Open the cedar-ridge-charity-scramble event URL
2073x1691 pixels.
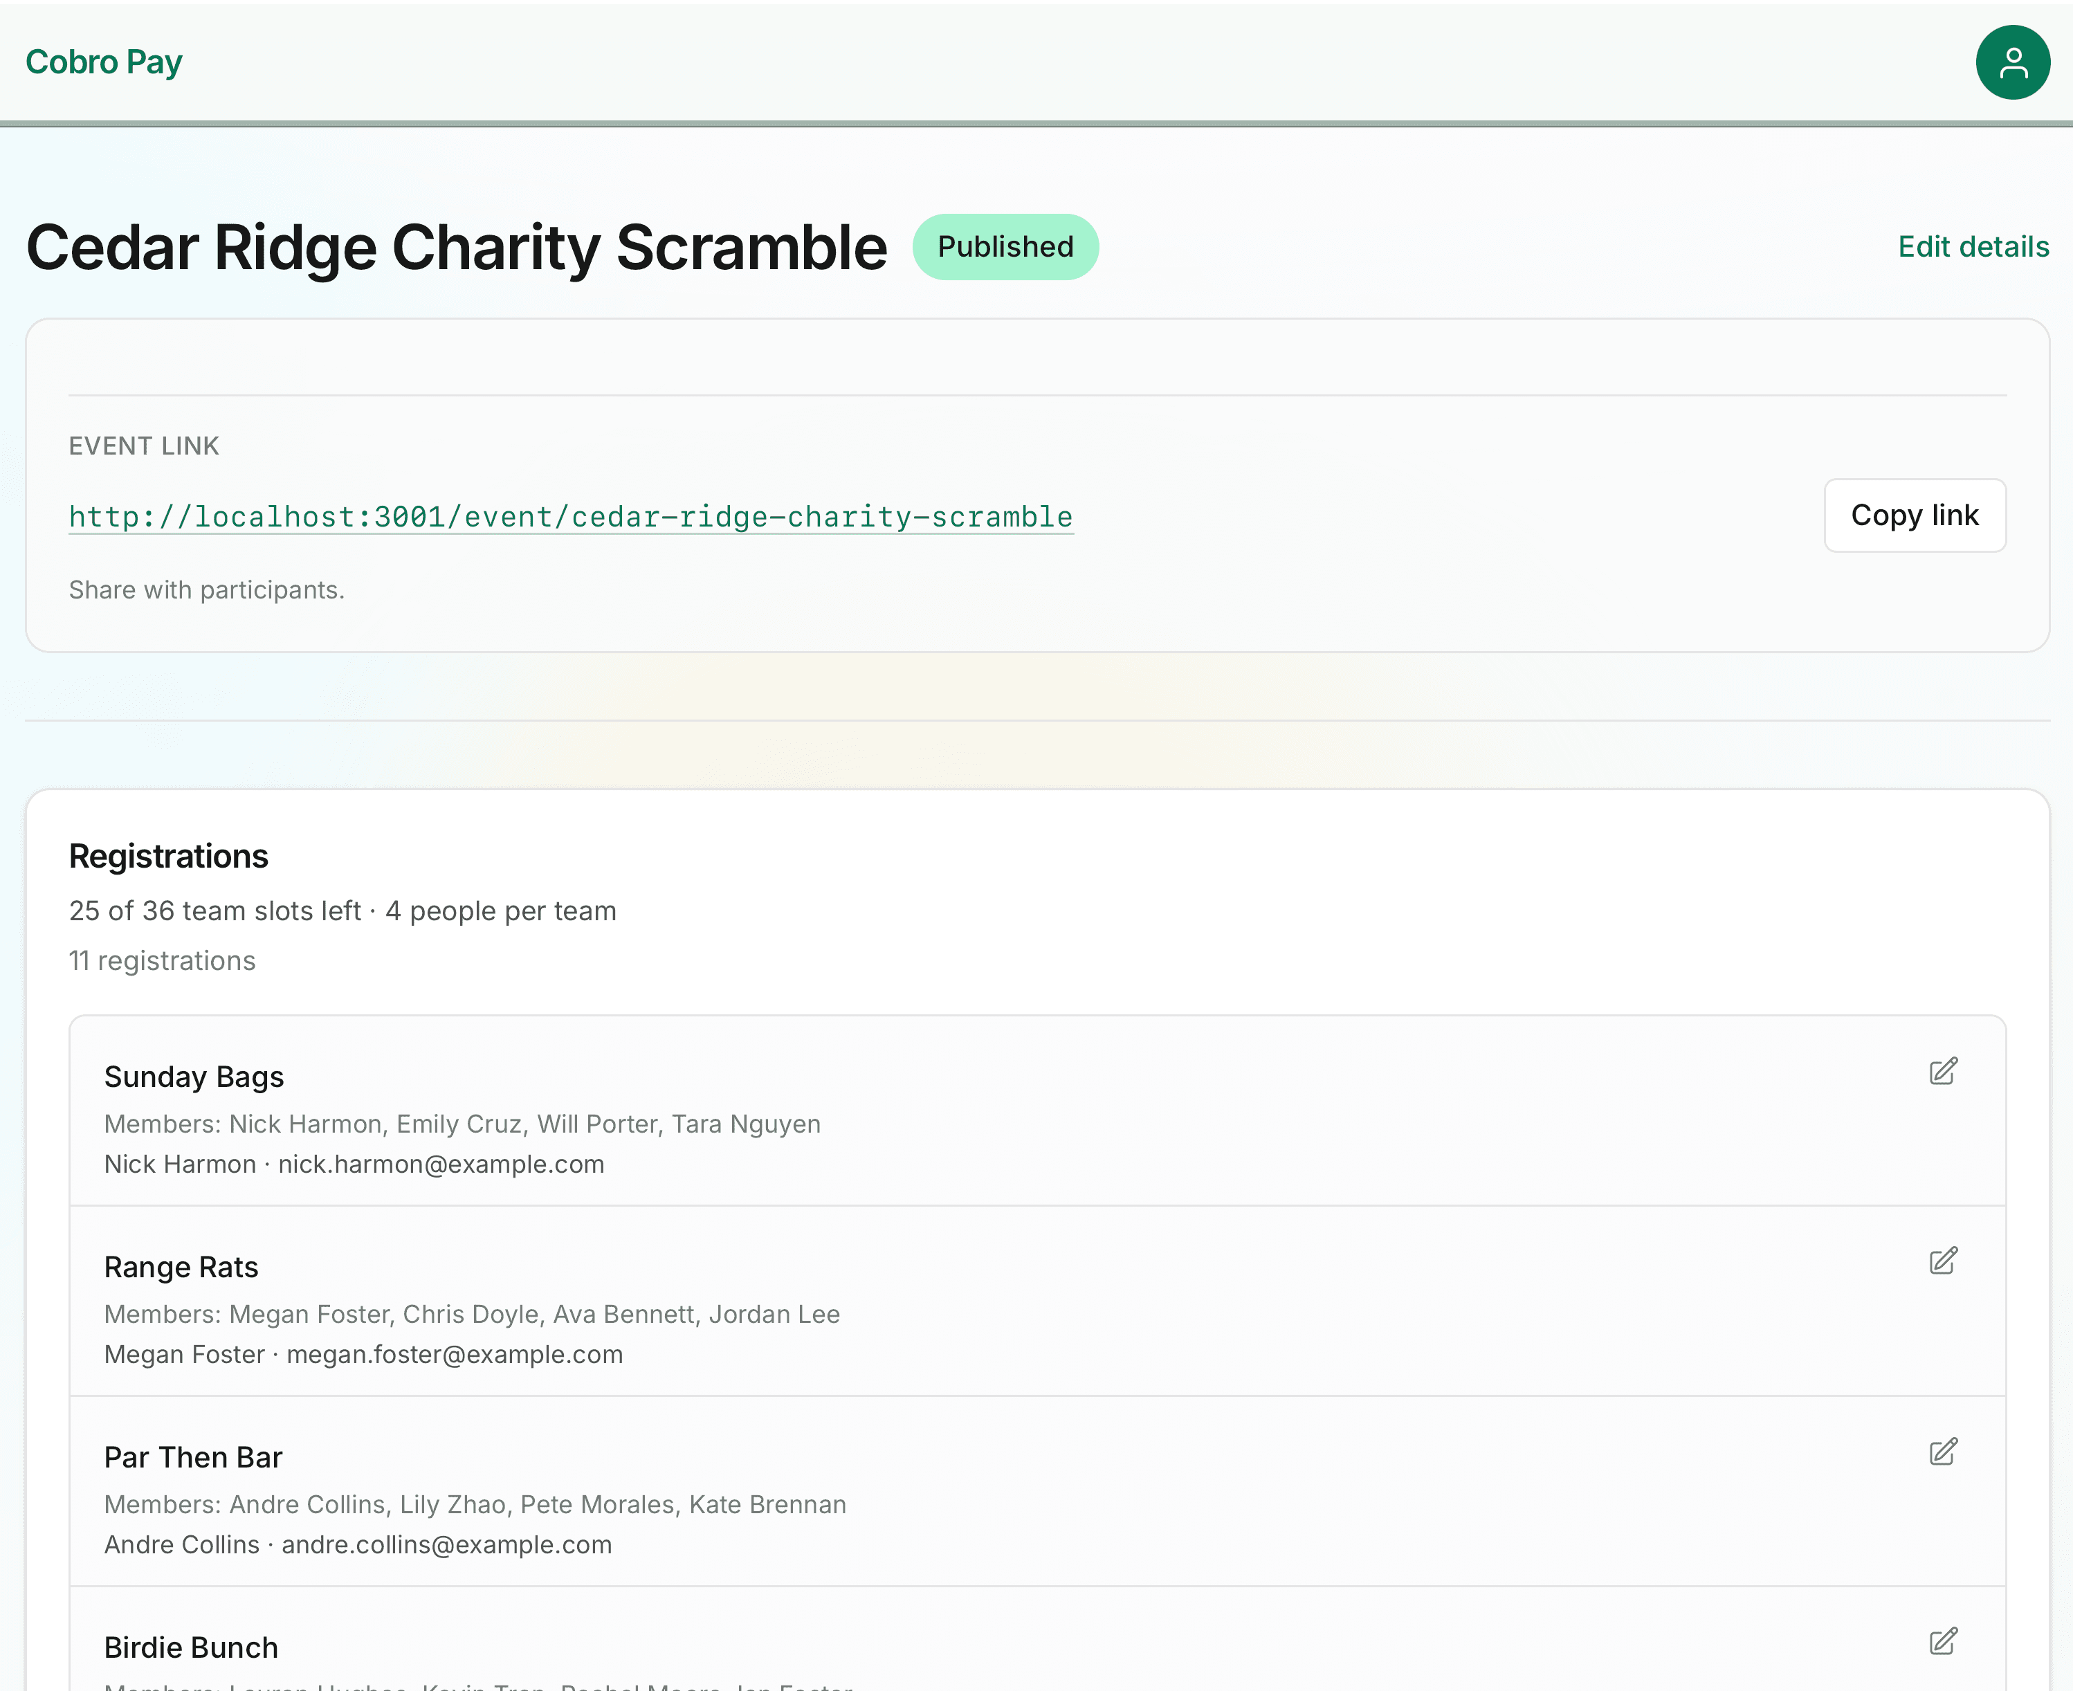coord(571,516)
